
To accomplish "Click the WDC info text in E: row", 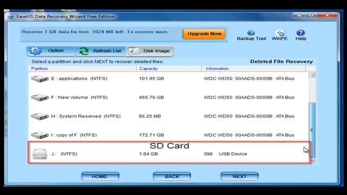I will 249,79.
